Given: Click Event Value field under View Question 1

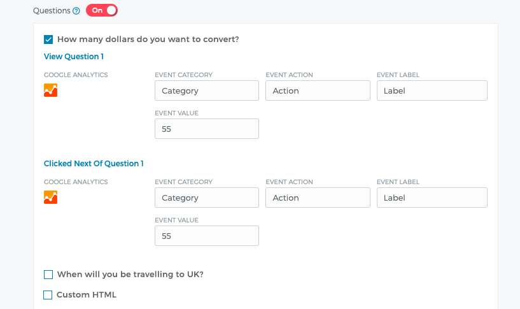Looking at the screenshot, I should click(x=207, y=129).
